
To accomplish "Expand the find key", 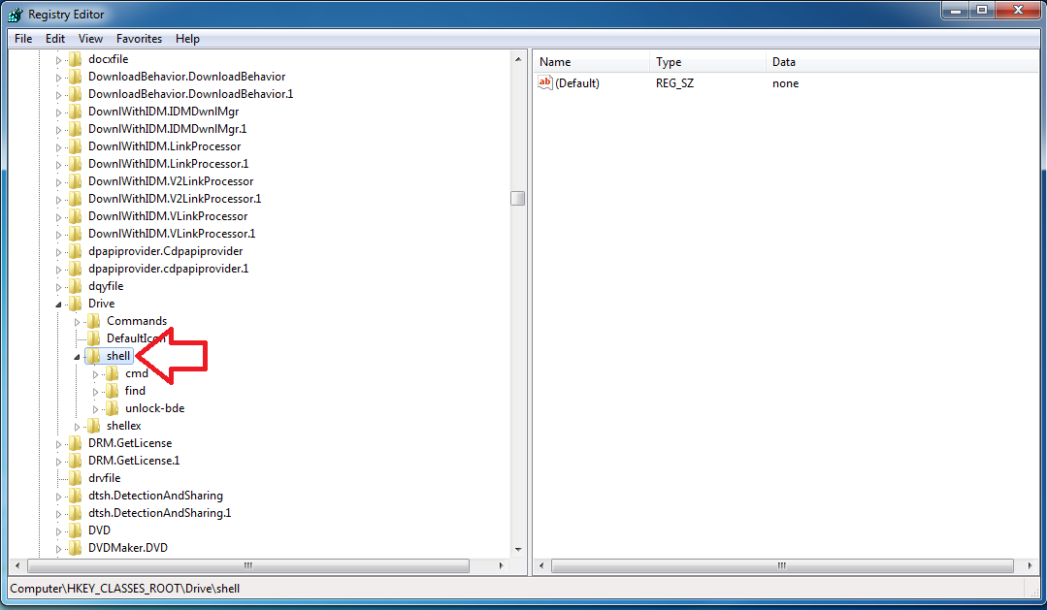I will (95, 392).
